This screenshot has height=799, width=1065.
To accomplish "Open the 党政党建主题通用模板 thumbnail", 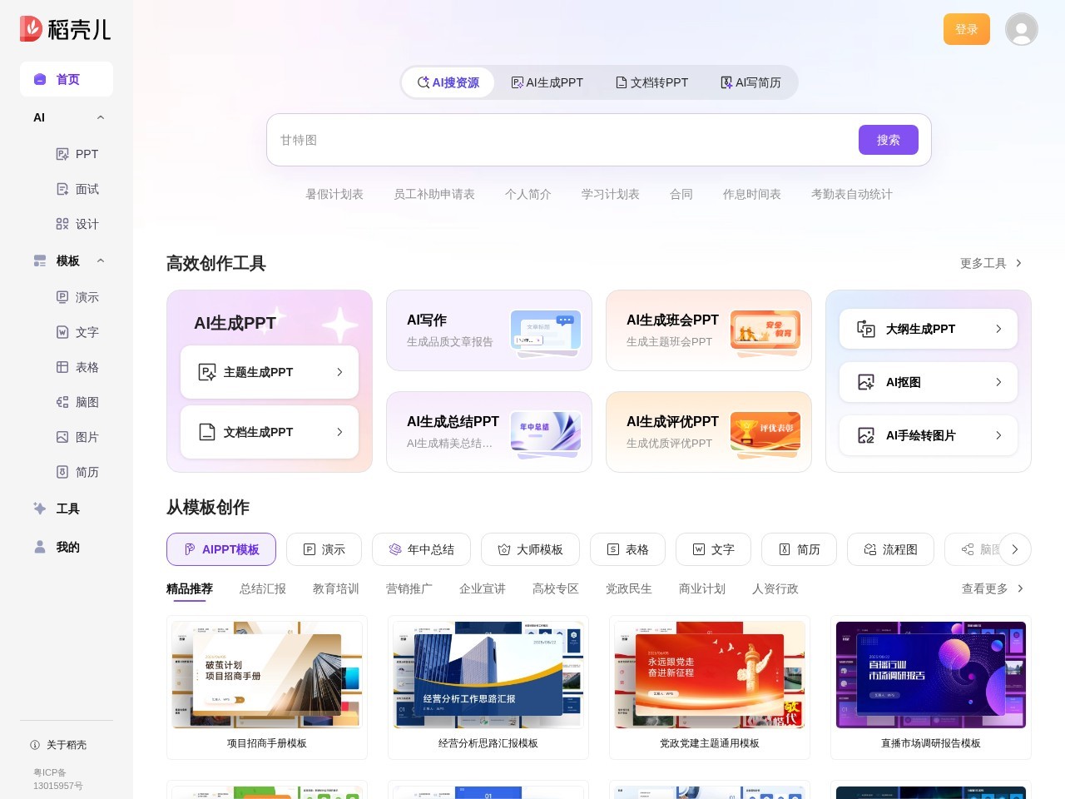I will [x=710, y=675].
